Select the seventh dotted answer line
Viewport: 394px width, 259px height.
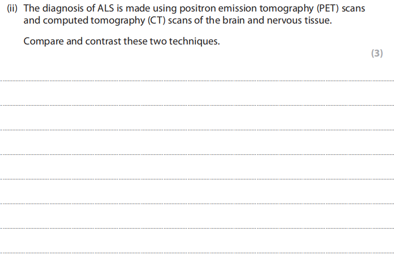coord(197,228)
